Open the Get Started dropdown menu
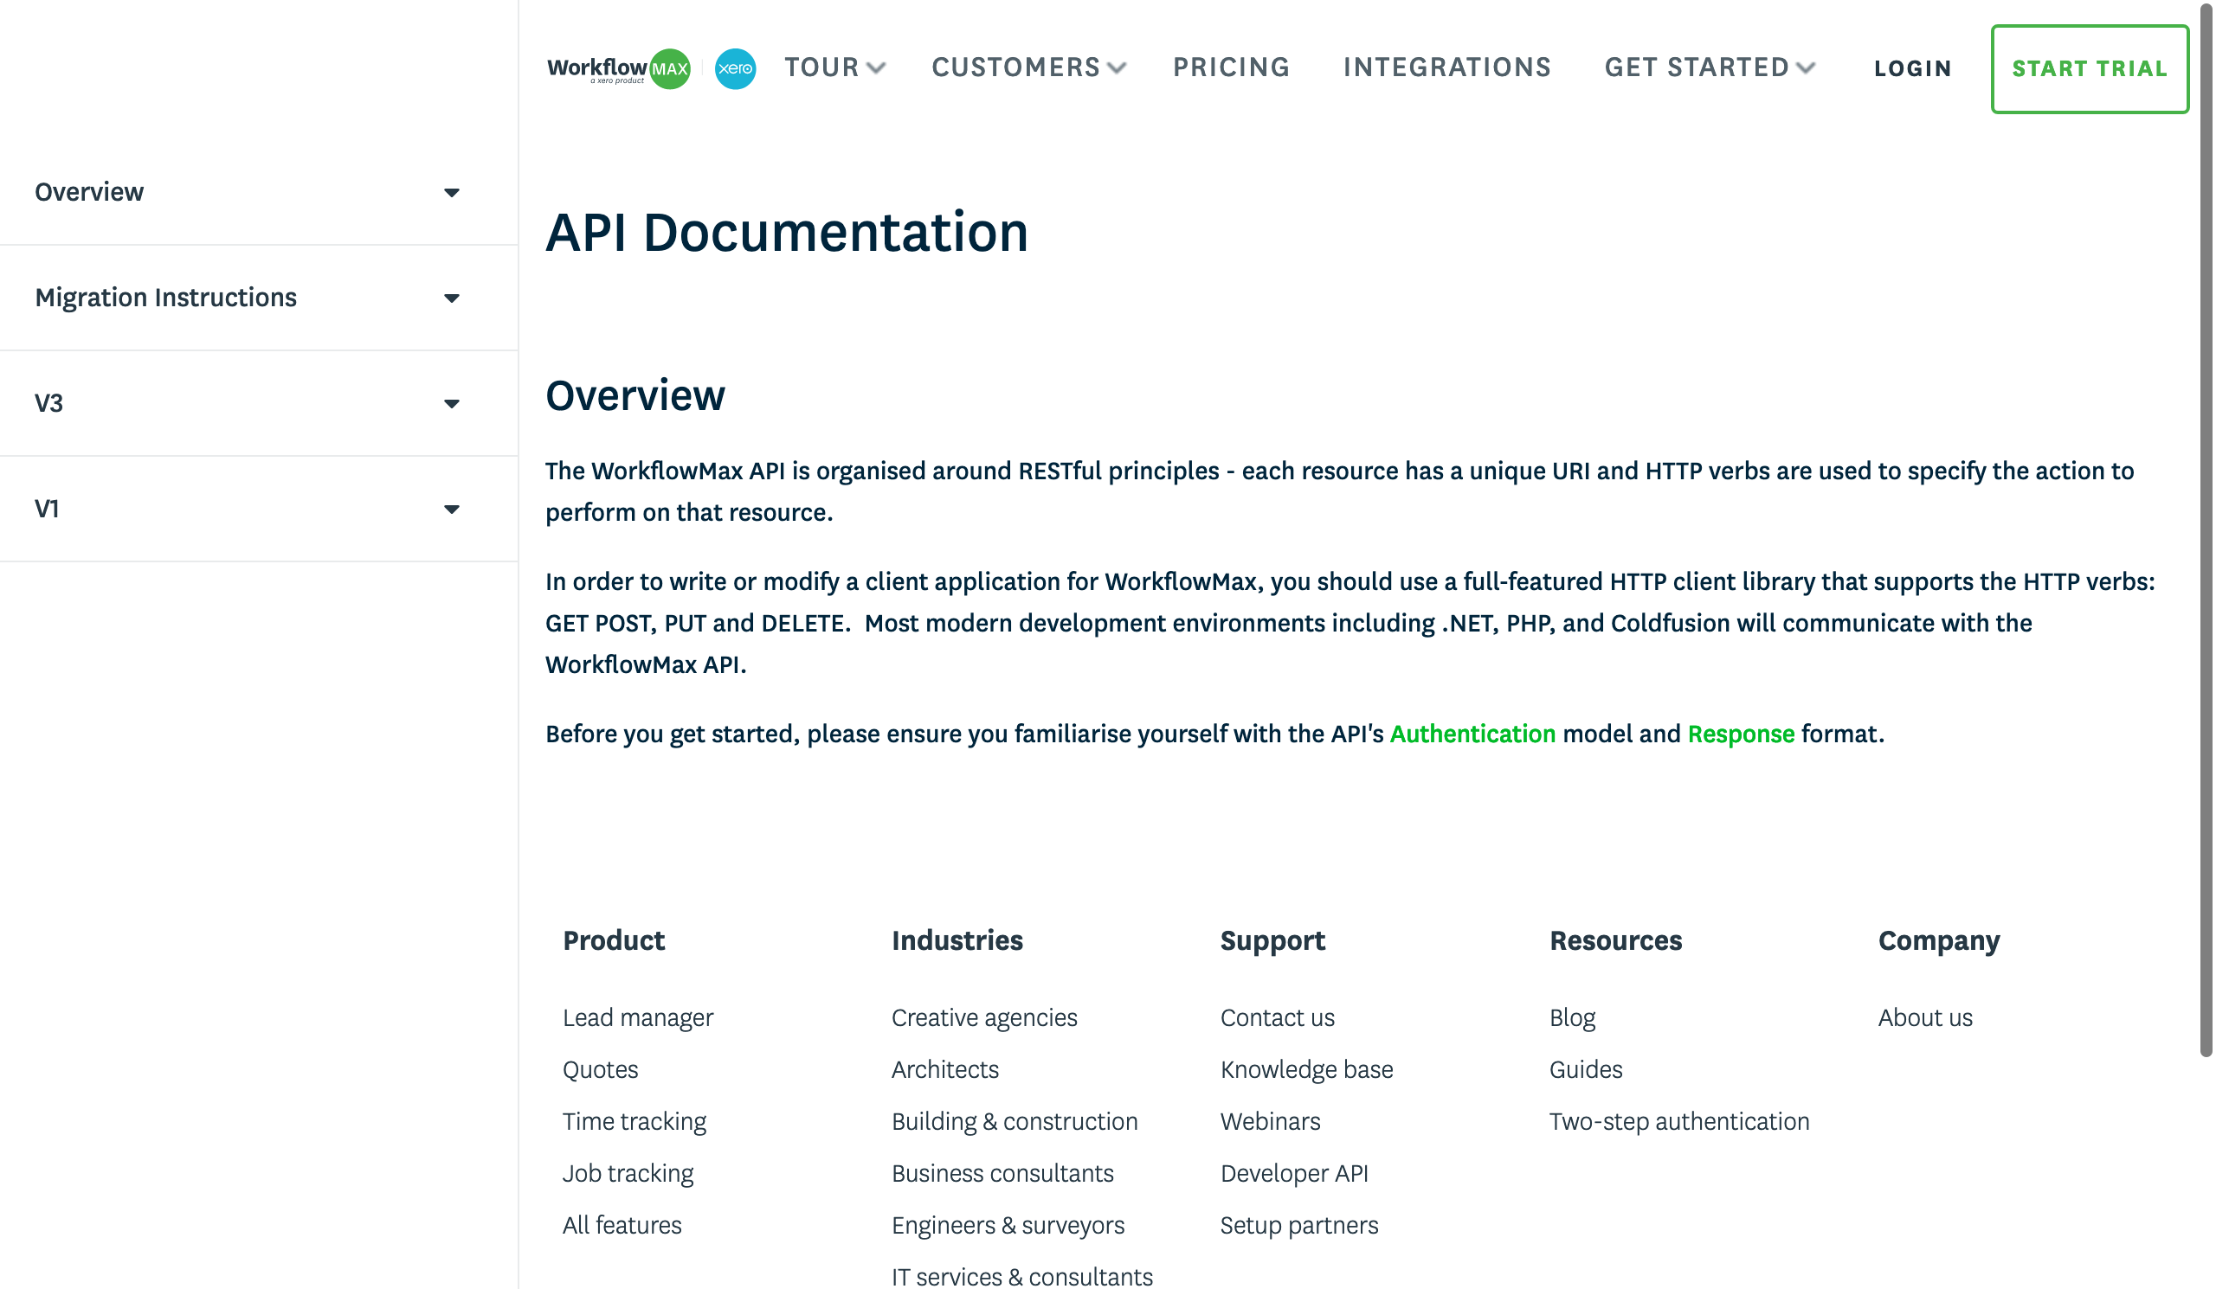 click(x=1710, y=67)
